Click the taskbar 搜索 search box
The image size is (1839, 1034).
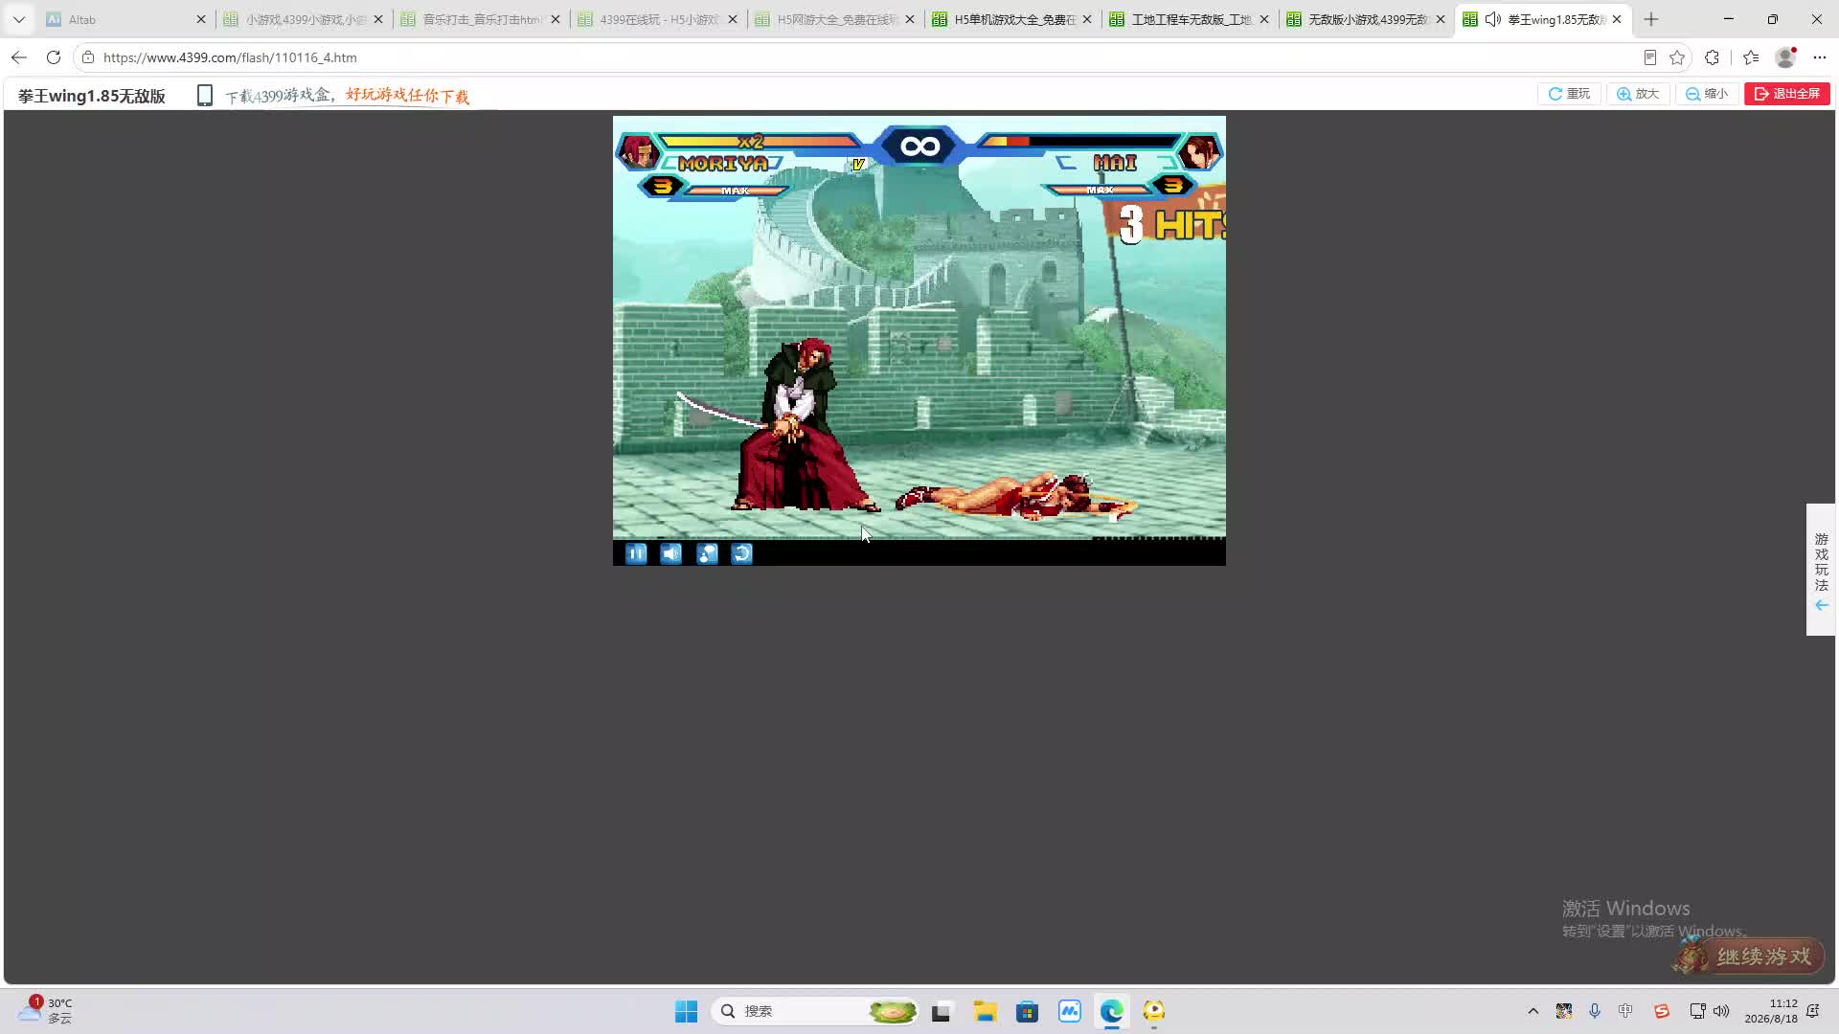point(814,1011)
